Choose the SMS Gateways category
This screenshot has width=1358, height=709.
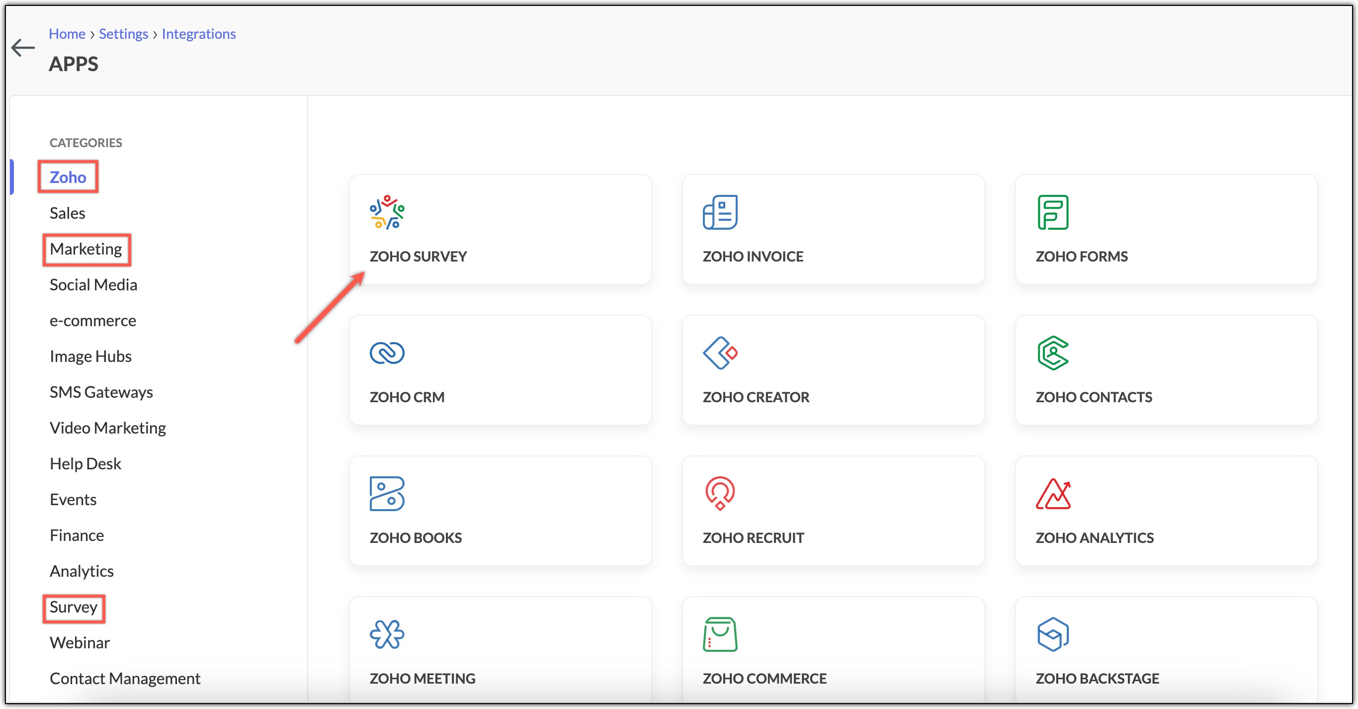(101, 392)
